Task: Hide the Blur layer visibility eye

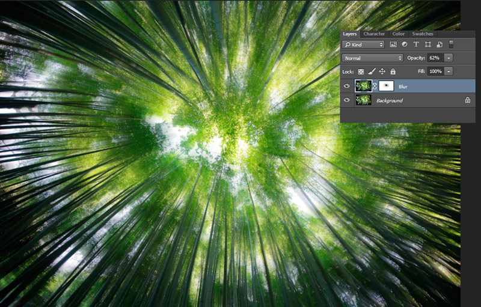Action: tap(347, 87)
